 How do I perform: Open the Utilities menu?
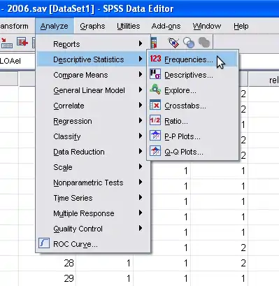point(129,26)
